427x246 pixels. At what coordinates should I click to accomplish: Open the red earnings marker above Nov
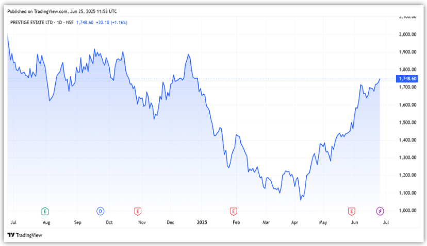138,211
